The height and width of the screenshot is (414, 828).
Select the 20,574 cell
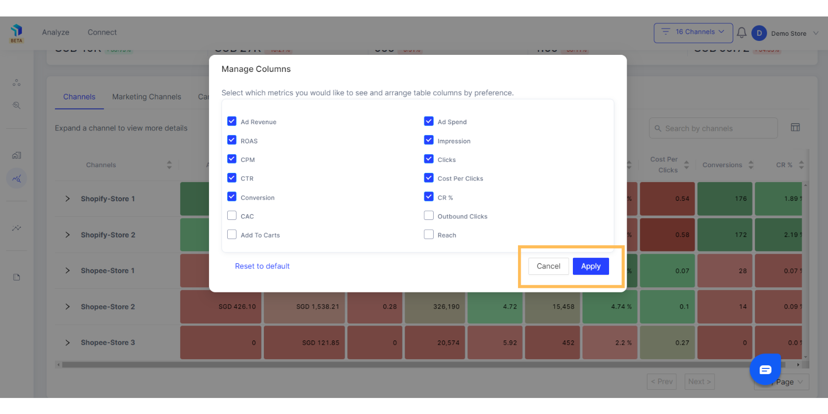click(x=435, y=343)
